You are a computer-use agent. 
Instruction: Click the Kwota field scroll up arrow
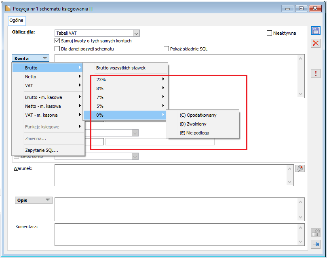[x=300, y=59]
